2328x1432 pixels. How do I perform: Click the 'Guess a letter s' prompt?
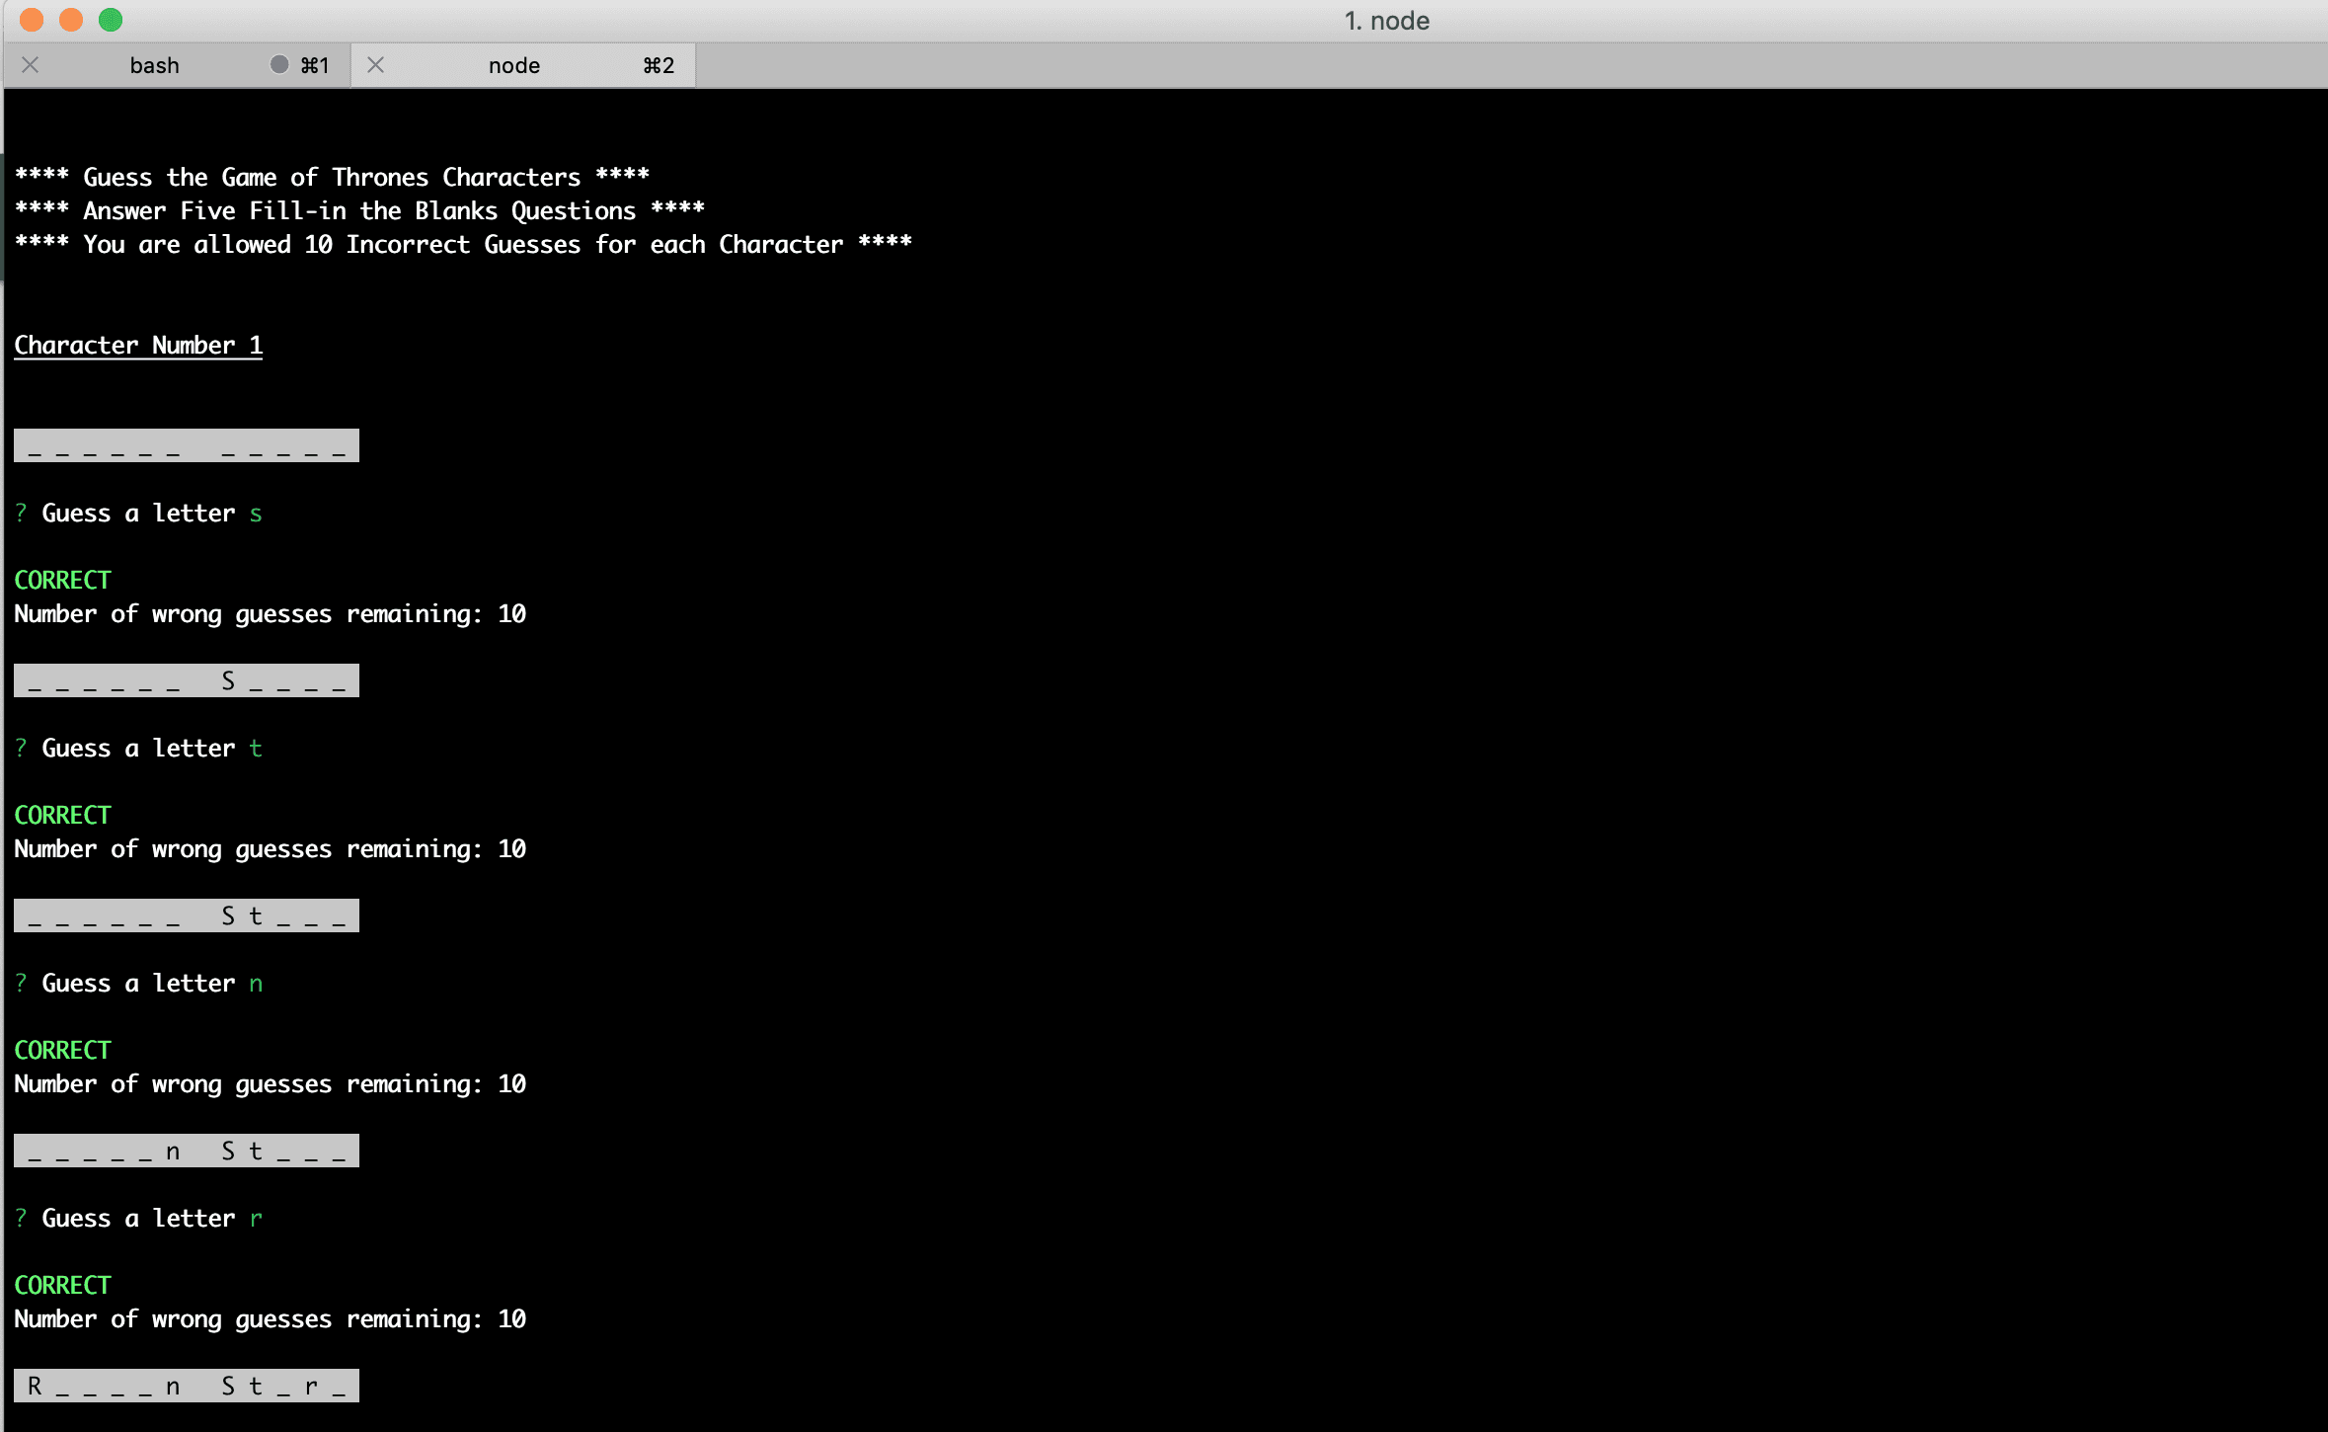[138, 513]
